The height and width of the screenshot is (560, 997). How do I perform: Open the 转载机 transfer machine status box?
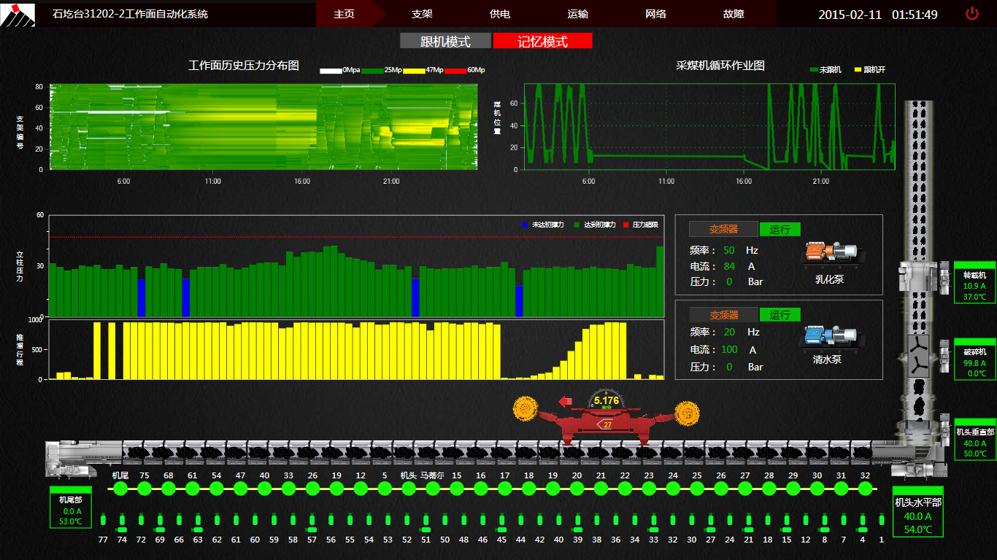974,281
